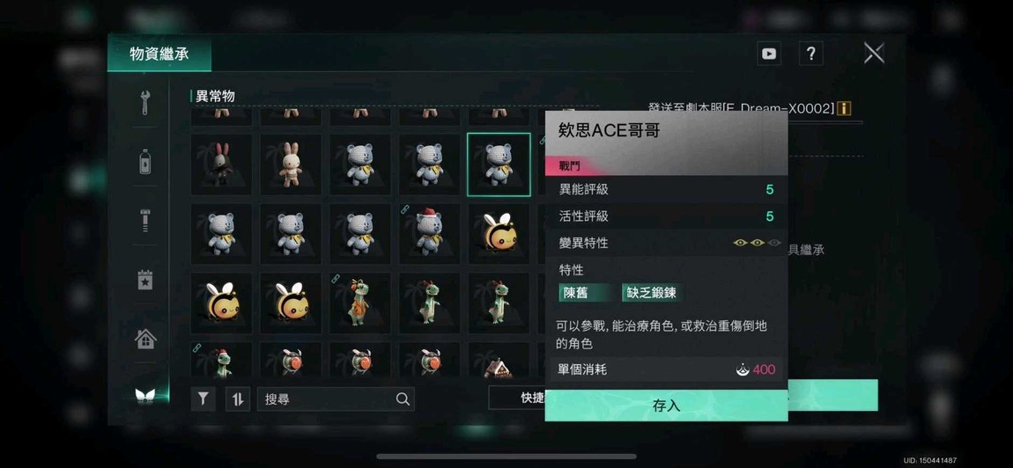Click the 存入 deposit button
The height and width of the screenshot is (468, 1013).
(666, 406)
